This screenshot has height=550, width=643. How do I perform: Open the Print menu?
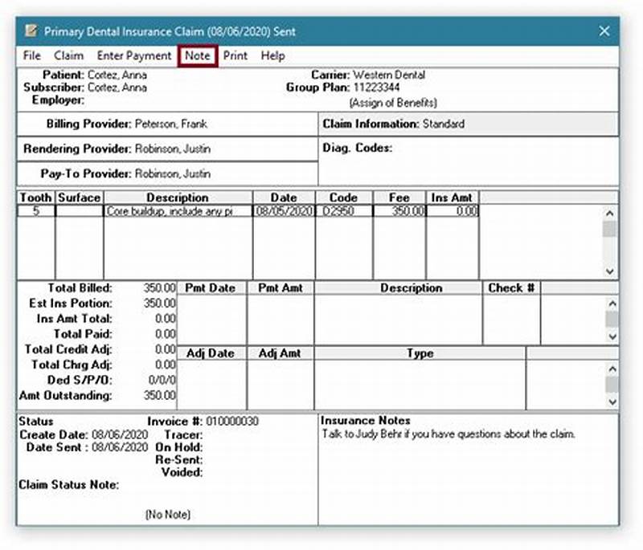point(236,56)
